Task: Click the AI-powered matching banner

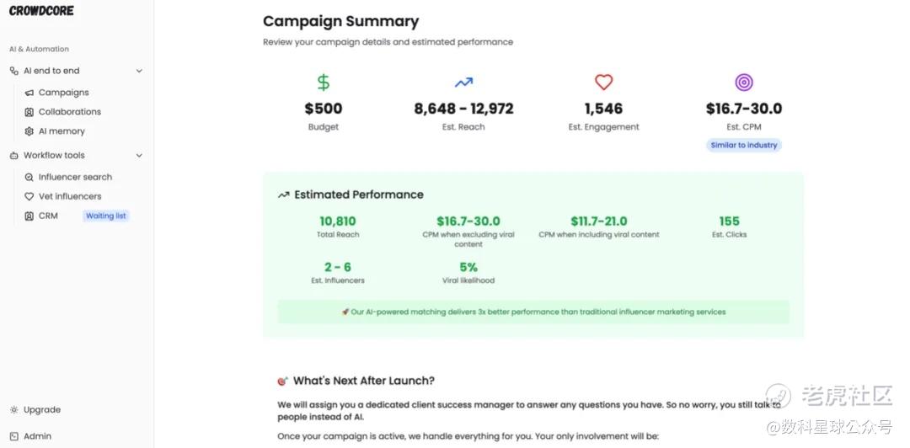Action: 533,312
